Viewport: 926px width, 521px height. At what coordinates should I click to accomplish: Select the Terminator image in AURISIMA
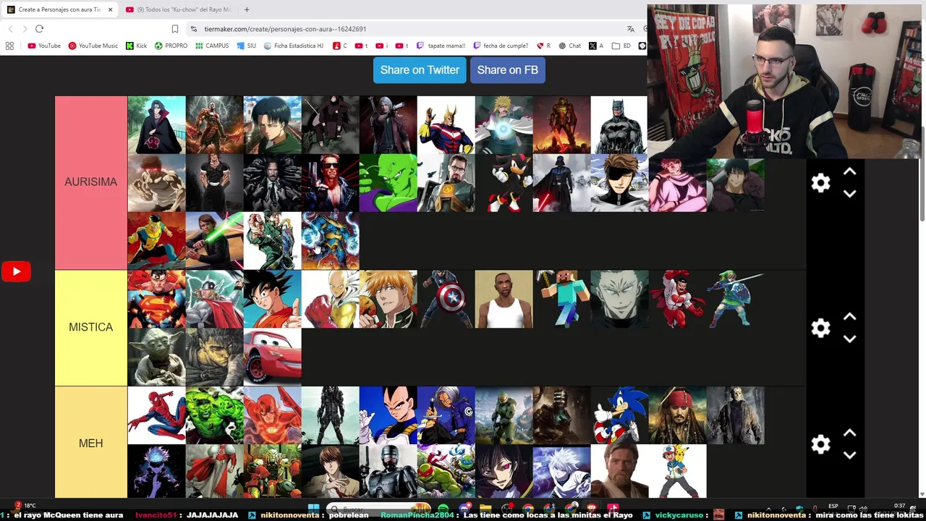[330, 183]
